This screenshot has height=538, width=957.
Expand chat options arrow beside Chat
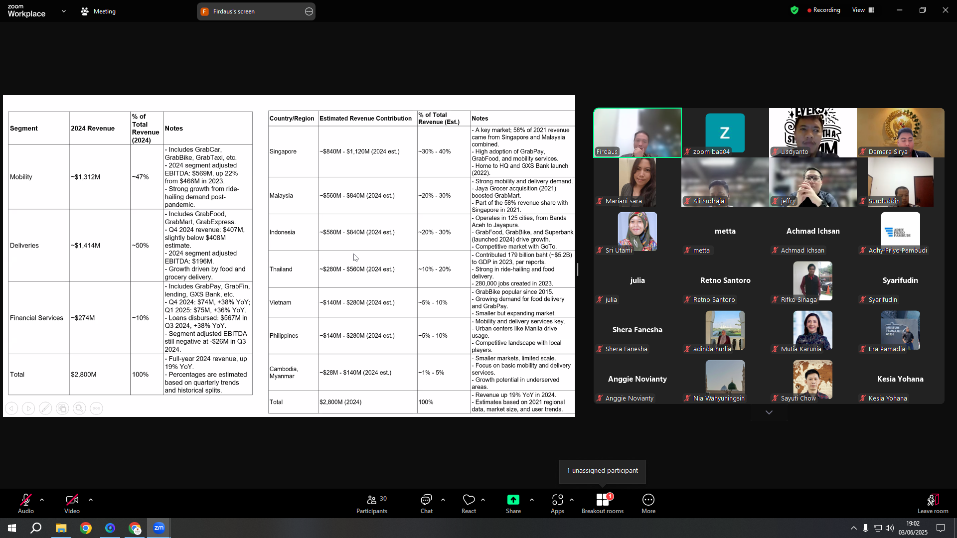pos(443,500)
